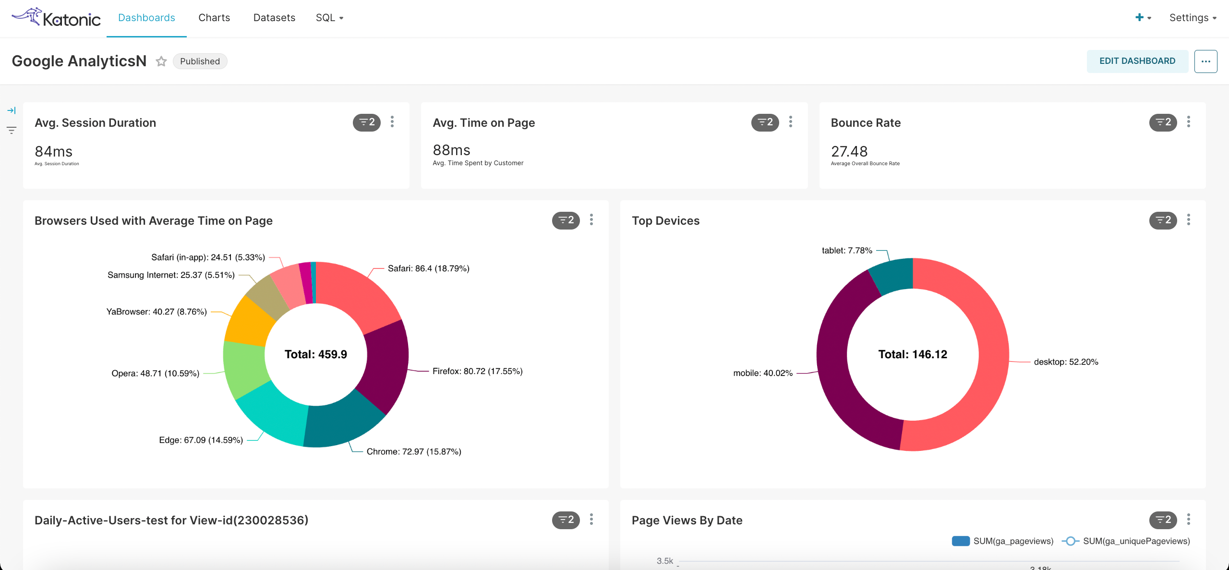Toggle SUM(ga_uniquePageviews) legend series
Image resolution: width=1229 pixels, height=570 pixels.
coord(1126,541)
